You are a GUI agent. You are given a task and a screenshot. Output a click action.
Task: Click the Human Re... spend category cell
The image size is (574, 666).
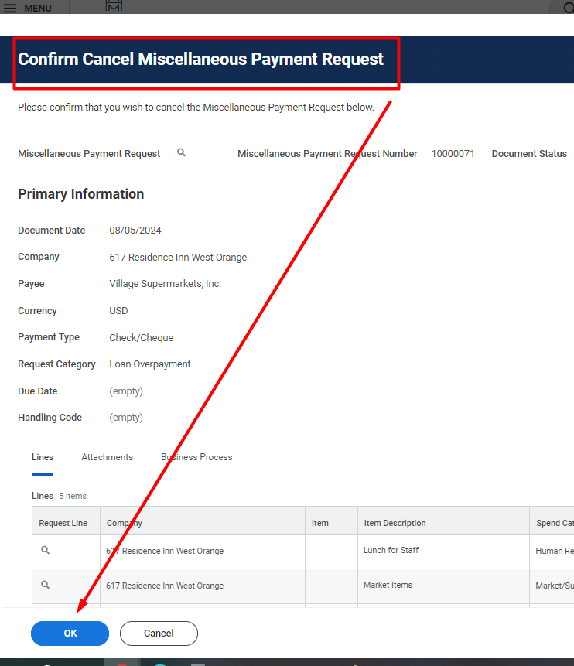(552, 552)
